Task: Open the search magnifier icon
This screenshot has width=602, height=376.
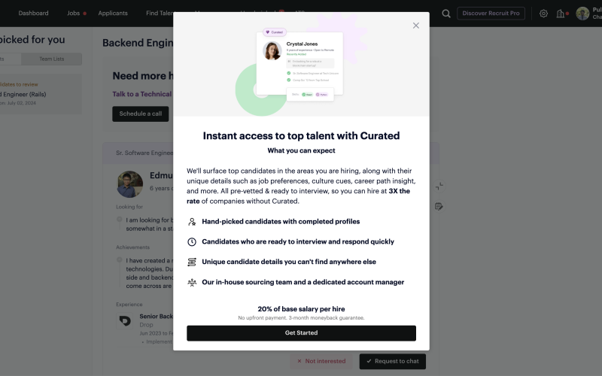Action: (x=445, y=14)
